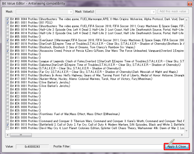Tick the Bit #03 checkbox
This screenshot has width=194, height=154.
7,30
